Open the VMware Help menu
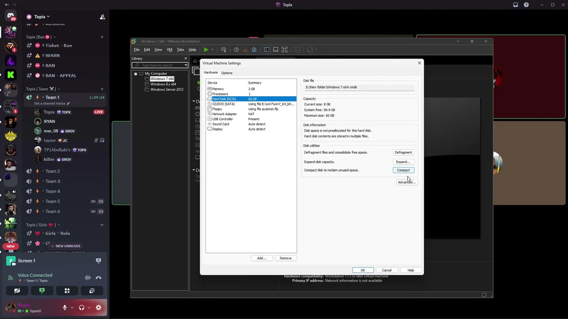Image resolution: width=568 pixels, height=319 pixels. point(192,50)
